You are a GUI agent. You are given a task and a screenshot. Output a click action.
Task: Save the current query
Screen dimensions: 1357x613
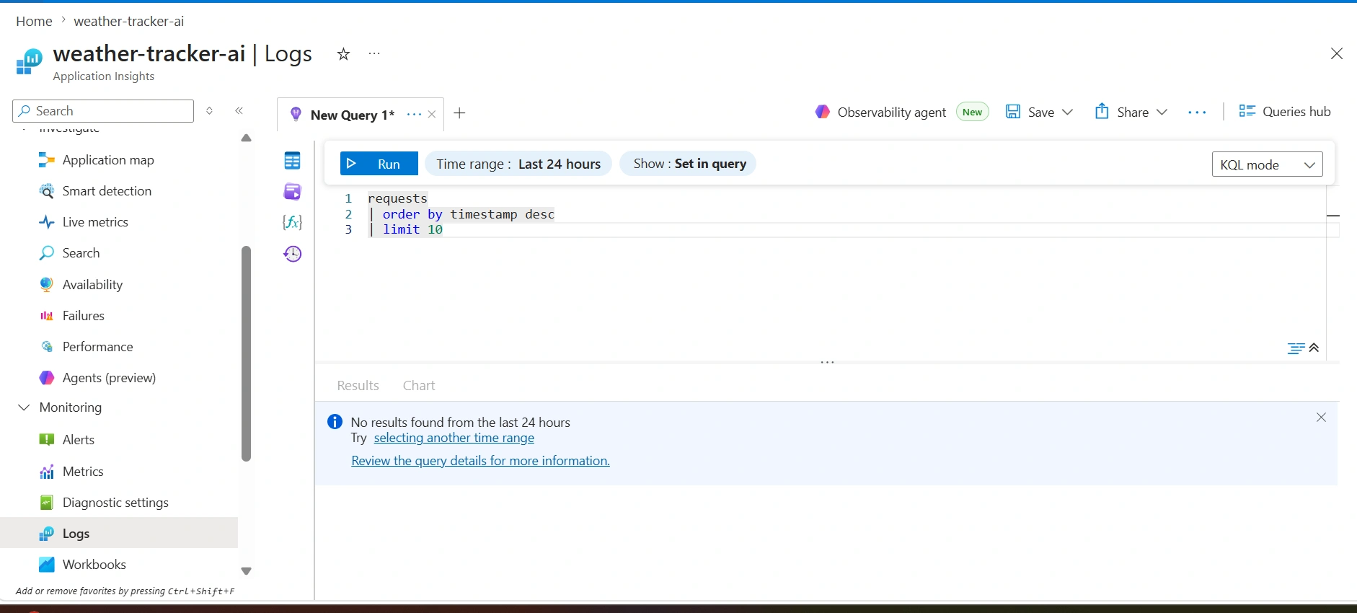tap(1030, 112)
